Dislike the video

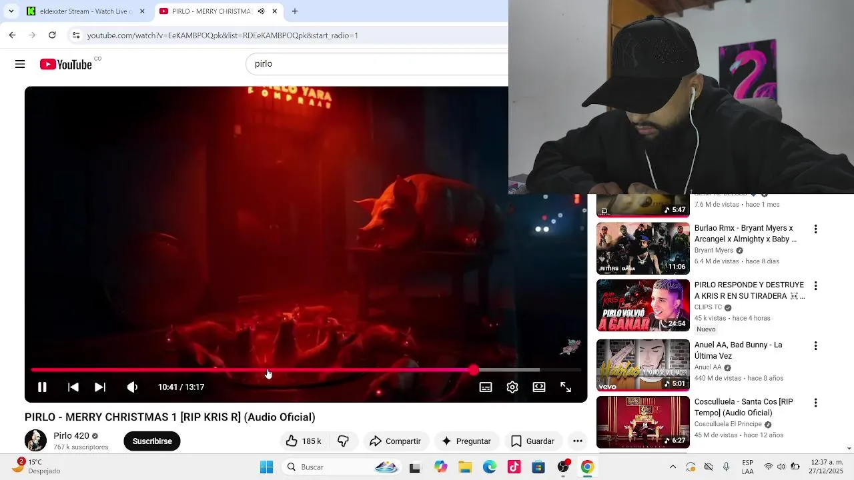coord(343,441)
